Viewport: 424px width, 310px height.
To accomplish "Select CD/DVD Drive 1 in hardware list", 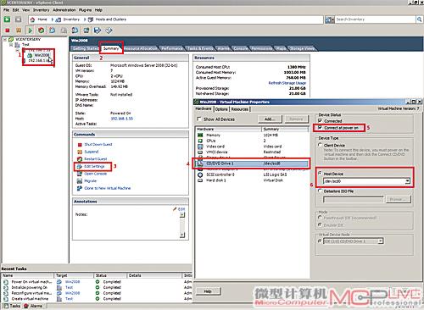I will pyautogui.click(x=253, y=163).
